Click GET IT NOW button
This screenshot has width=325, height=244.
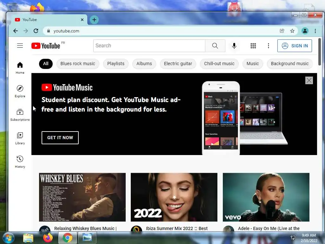coord(60,138)
